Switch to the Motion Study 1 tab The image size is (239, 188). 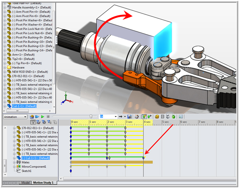tap(43, 183)
